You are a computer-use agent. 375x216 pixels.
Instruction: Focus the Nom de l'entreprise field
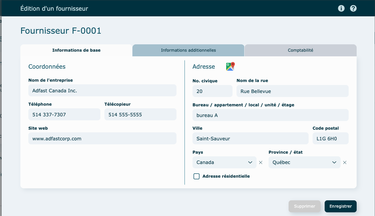[x=102, y=90]
